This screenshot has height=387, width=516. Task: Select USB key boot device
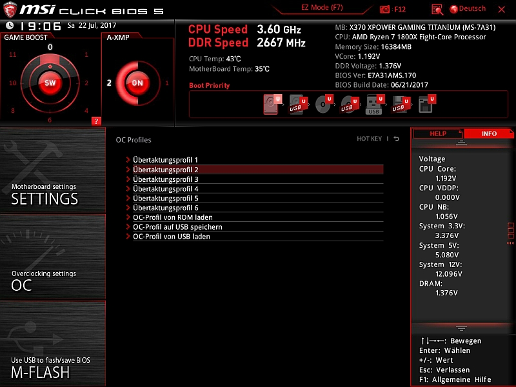375,104
